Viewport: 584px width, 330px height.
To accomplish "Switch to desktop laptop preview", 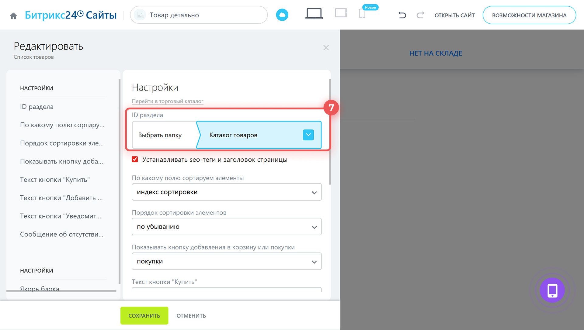I will coord(314,14).
